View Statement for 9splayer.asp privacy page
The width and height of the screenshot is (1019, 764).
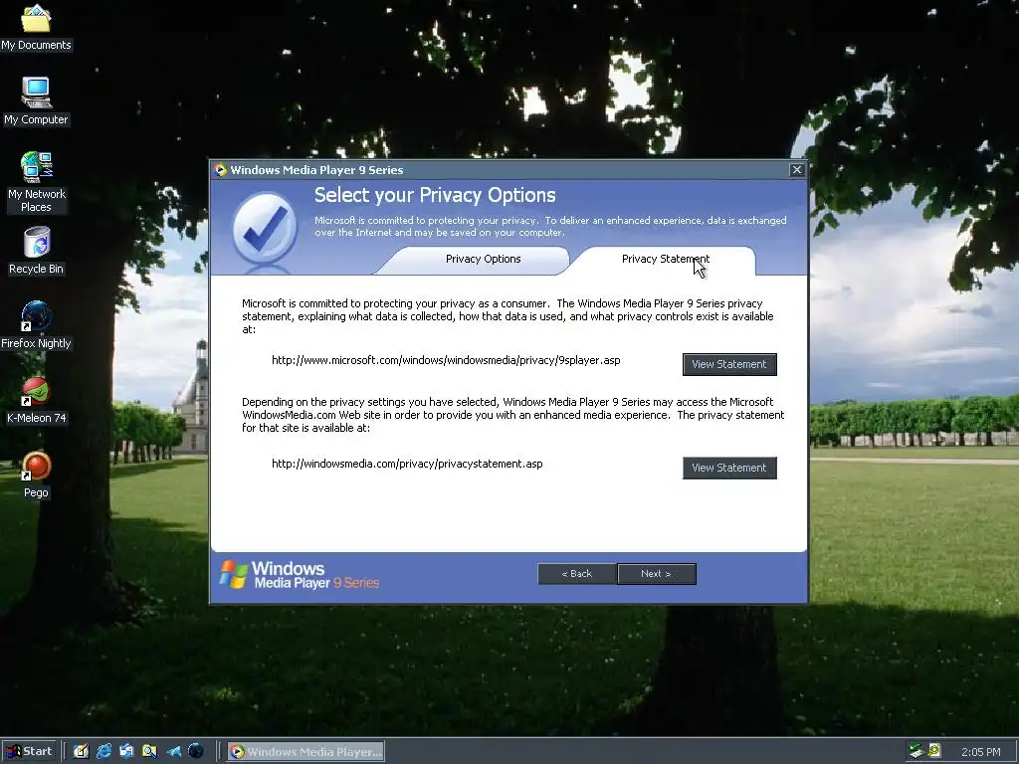point(729,364)
